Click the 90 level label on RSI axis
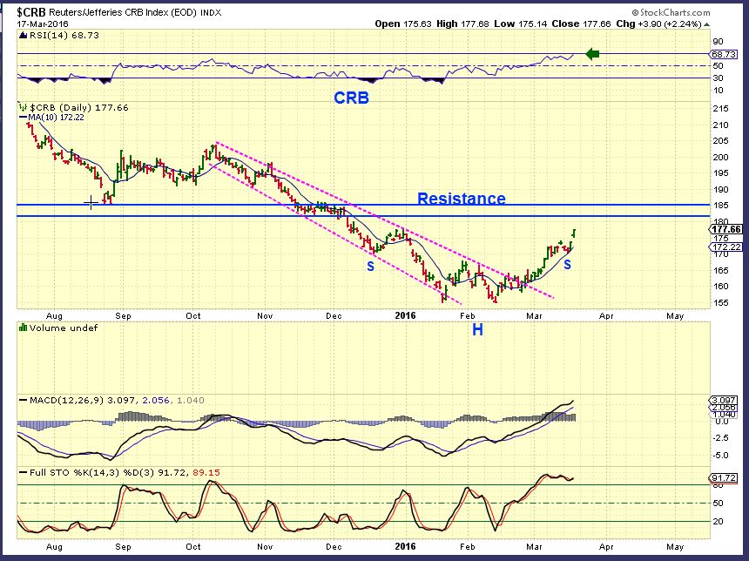The image size is (749, 561). click(x=718, y=42)
